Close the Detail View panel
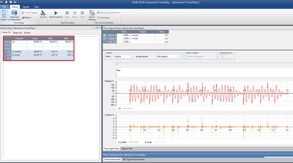The height and width of the screenshot is (163, 293). (100, 28)
